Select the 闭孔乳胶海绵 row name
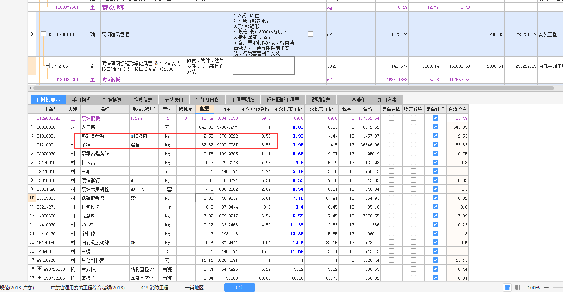Image resolution: width=563 pixels, height=292 pixels. point(105,243)
